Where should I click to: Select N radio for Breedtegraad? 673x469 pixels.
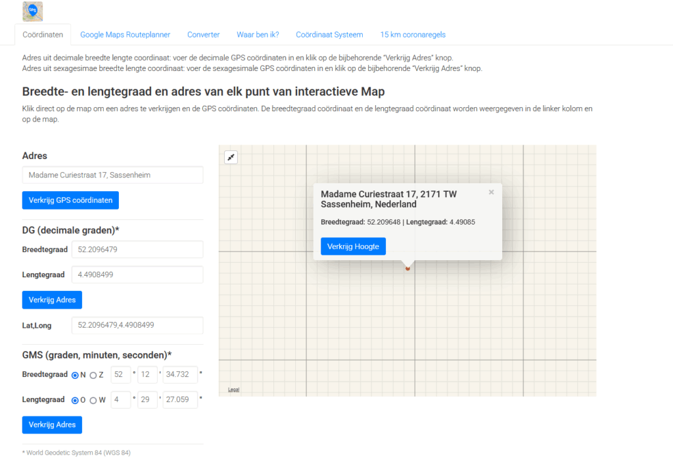tap(75, 375)
